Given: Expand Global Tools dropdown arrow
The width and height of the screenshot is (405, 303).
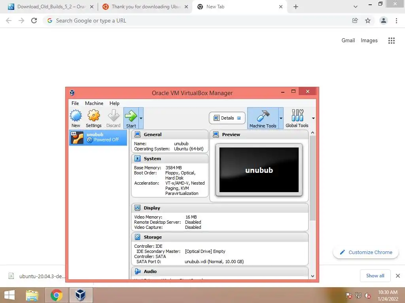Looking at the screenshot, I should pyautogui.click(x=313, y=118).
